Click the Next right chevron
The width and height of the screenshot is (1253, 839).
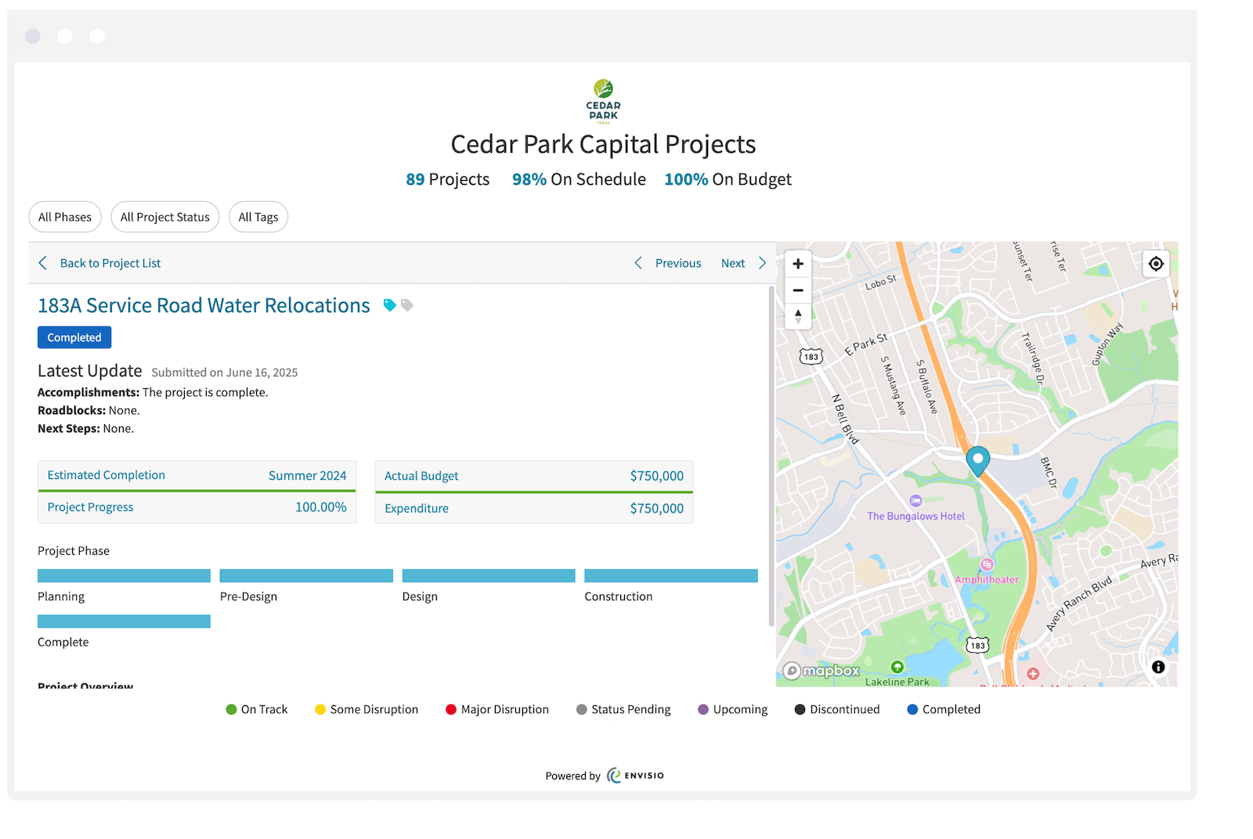point(762,263)
